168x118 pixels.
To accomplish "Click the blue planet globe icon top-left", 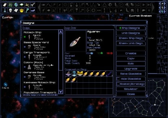I will pyautogui.click(x=16, y=5).
